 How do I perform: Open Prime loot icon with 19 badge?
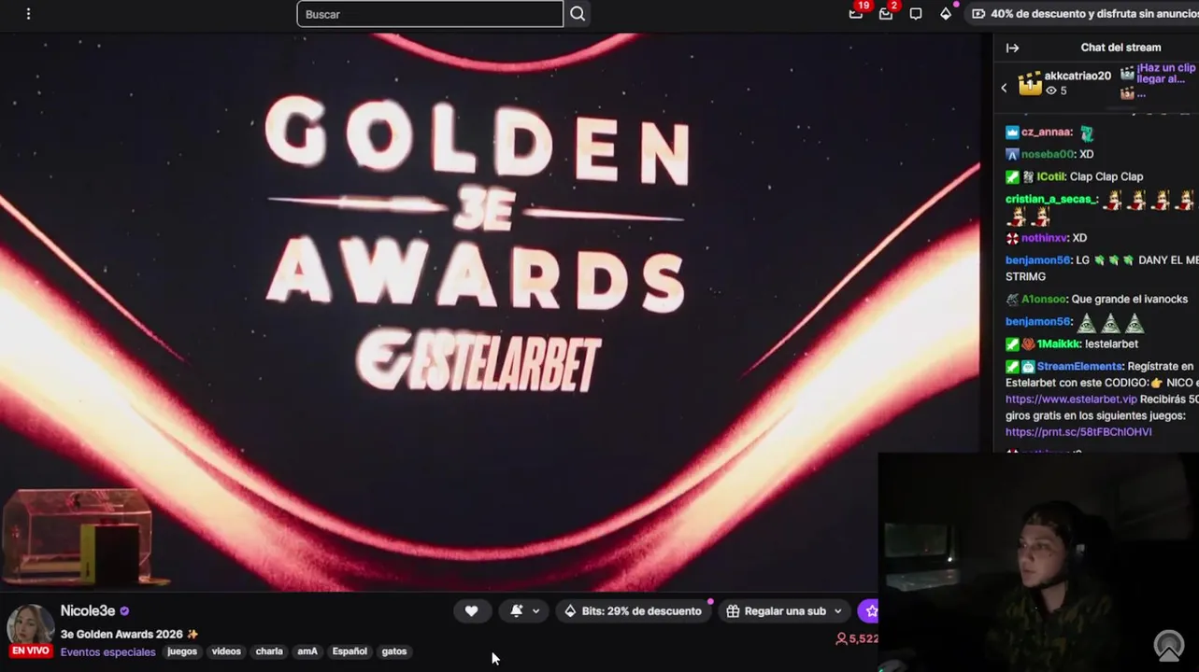coord(856,13)
